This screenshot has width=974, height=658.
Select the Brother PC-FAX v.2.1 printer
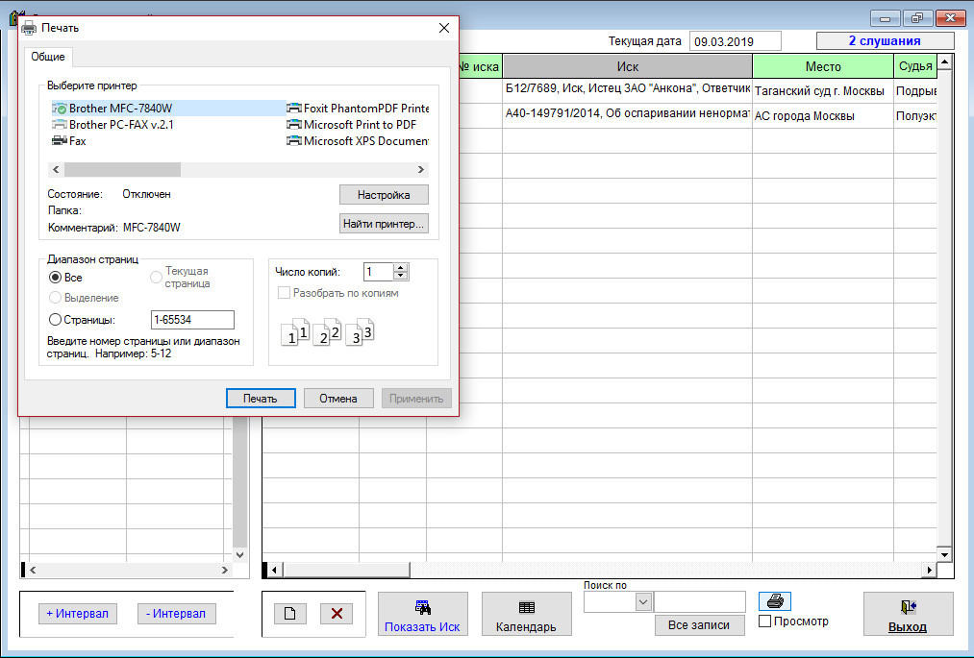coord(113,124)
